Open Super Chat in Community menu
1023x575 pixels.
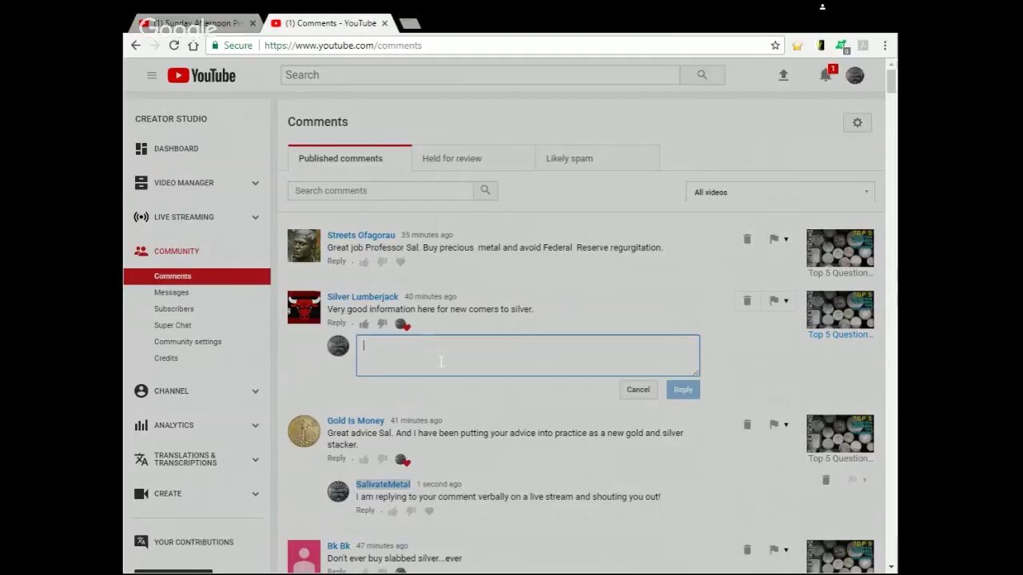pyautogui.click(x=173, y=325)
